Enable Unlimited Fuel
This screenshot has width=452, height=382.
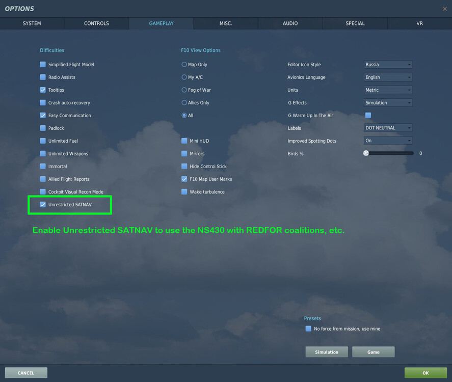click(x=43, y=141)
